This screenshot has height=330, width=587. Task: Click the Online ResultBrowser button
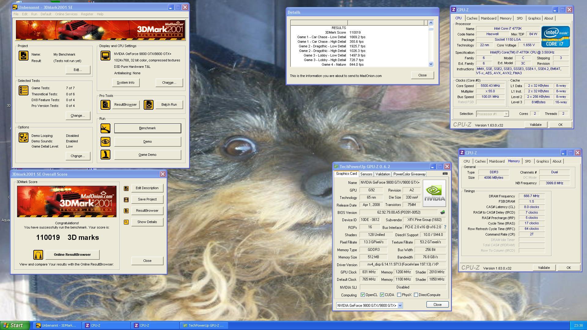(72, 255)
